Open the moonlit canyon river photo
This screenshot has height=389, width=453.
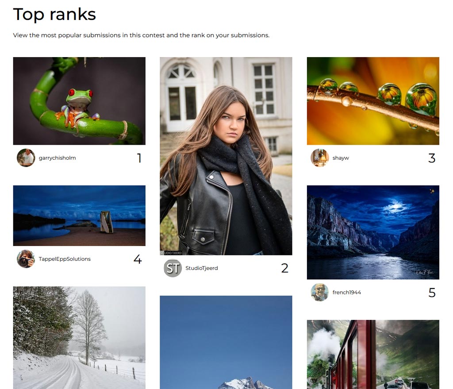click(x=373, y=232)
